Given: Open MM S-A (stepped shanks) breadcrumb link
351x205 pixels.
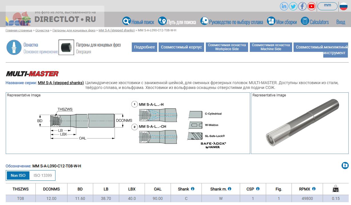Looking at the screenshot, I should tap(117, 30).
